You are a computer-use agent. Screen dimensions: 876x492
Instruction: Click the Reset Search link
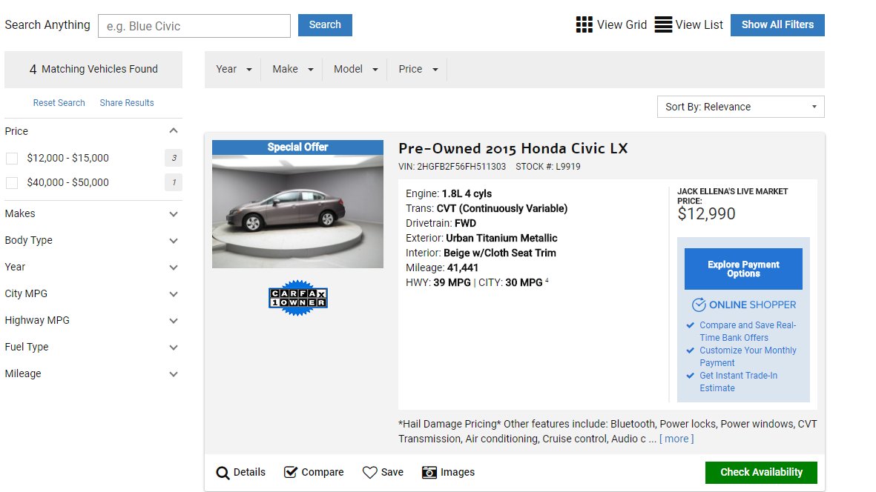coord(59,103)
